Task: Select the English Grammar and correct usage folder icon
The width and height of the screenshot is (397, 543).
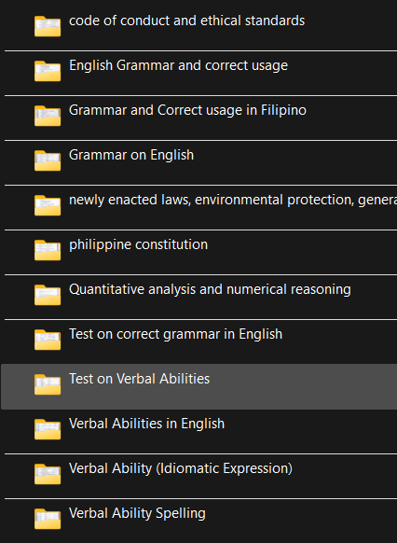Action: (x=48, y=71)
